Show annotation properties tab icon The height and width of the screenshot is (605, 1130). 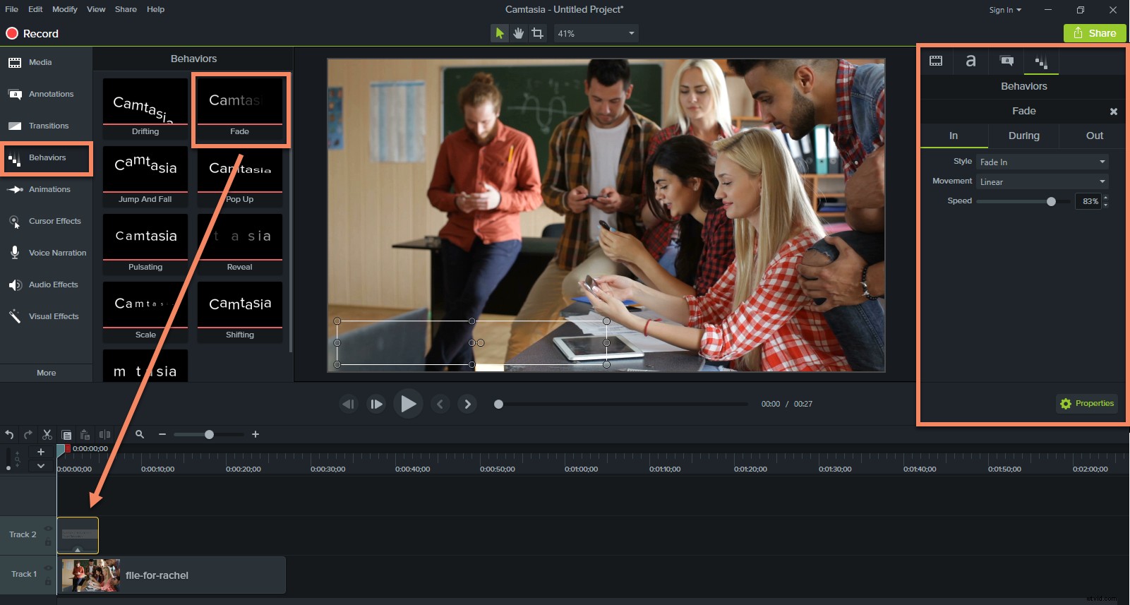(x=1006, y=61)
